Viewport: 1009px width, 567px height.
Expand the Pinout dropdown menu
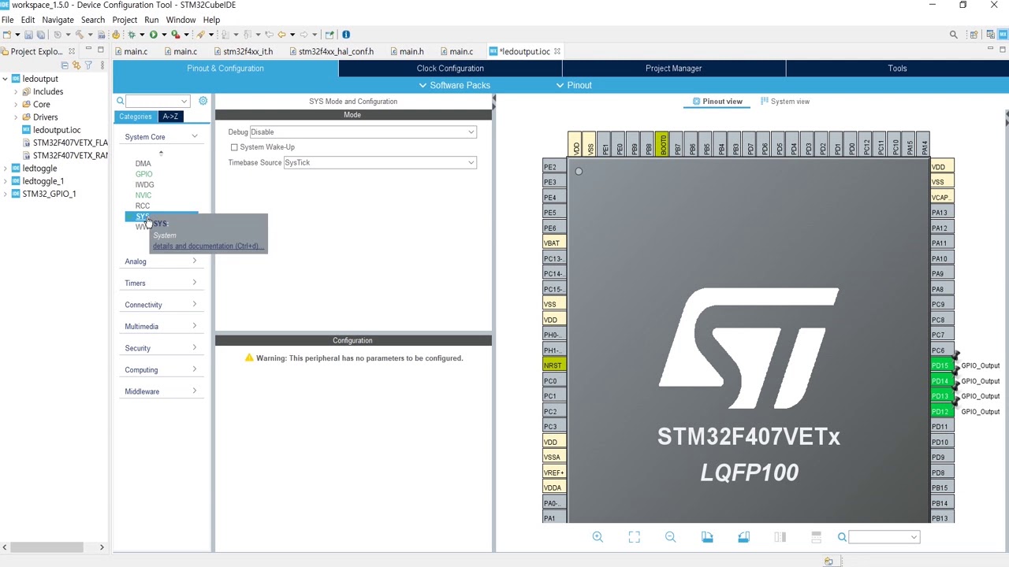(574, 85)
